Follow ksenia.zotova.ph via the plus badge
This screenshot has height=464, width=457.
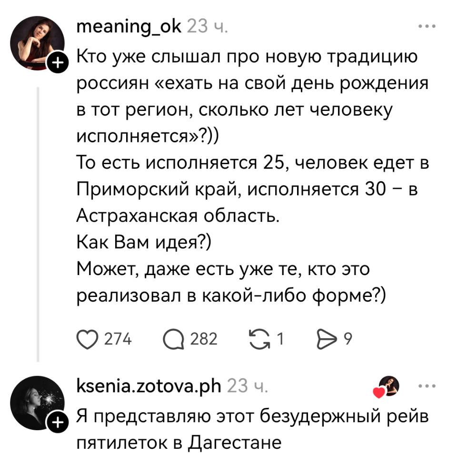pyautogui.click(x=57, y=422)
